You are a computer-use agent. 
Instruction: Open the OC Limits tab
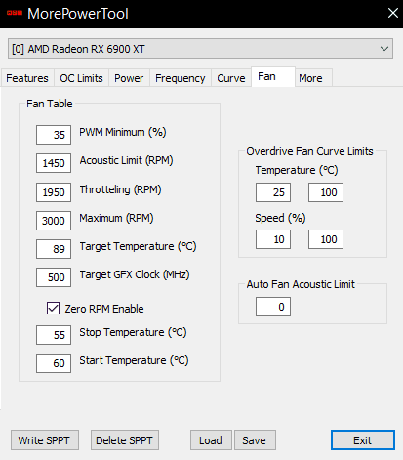[81, 78]
